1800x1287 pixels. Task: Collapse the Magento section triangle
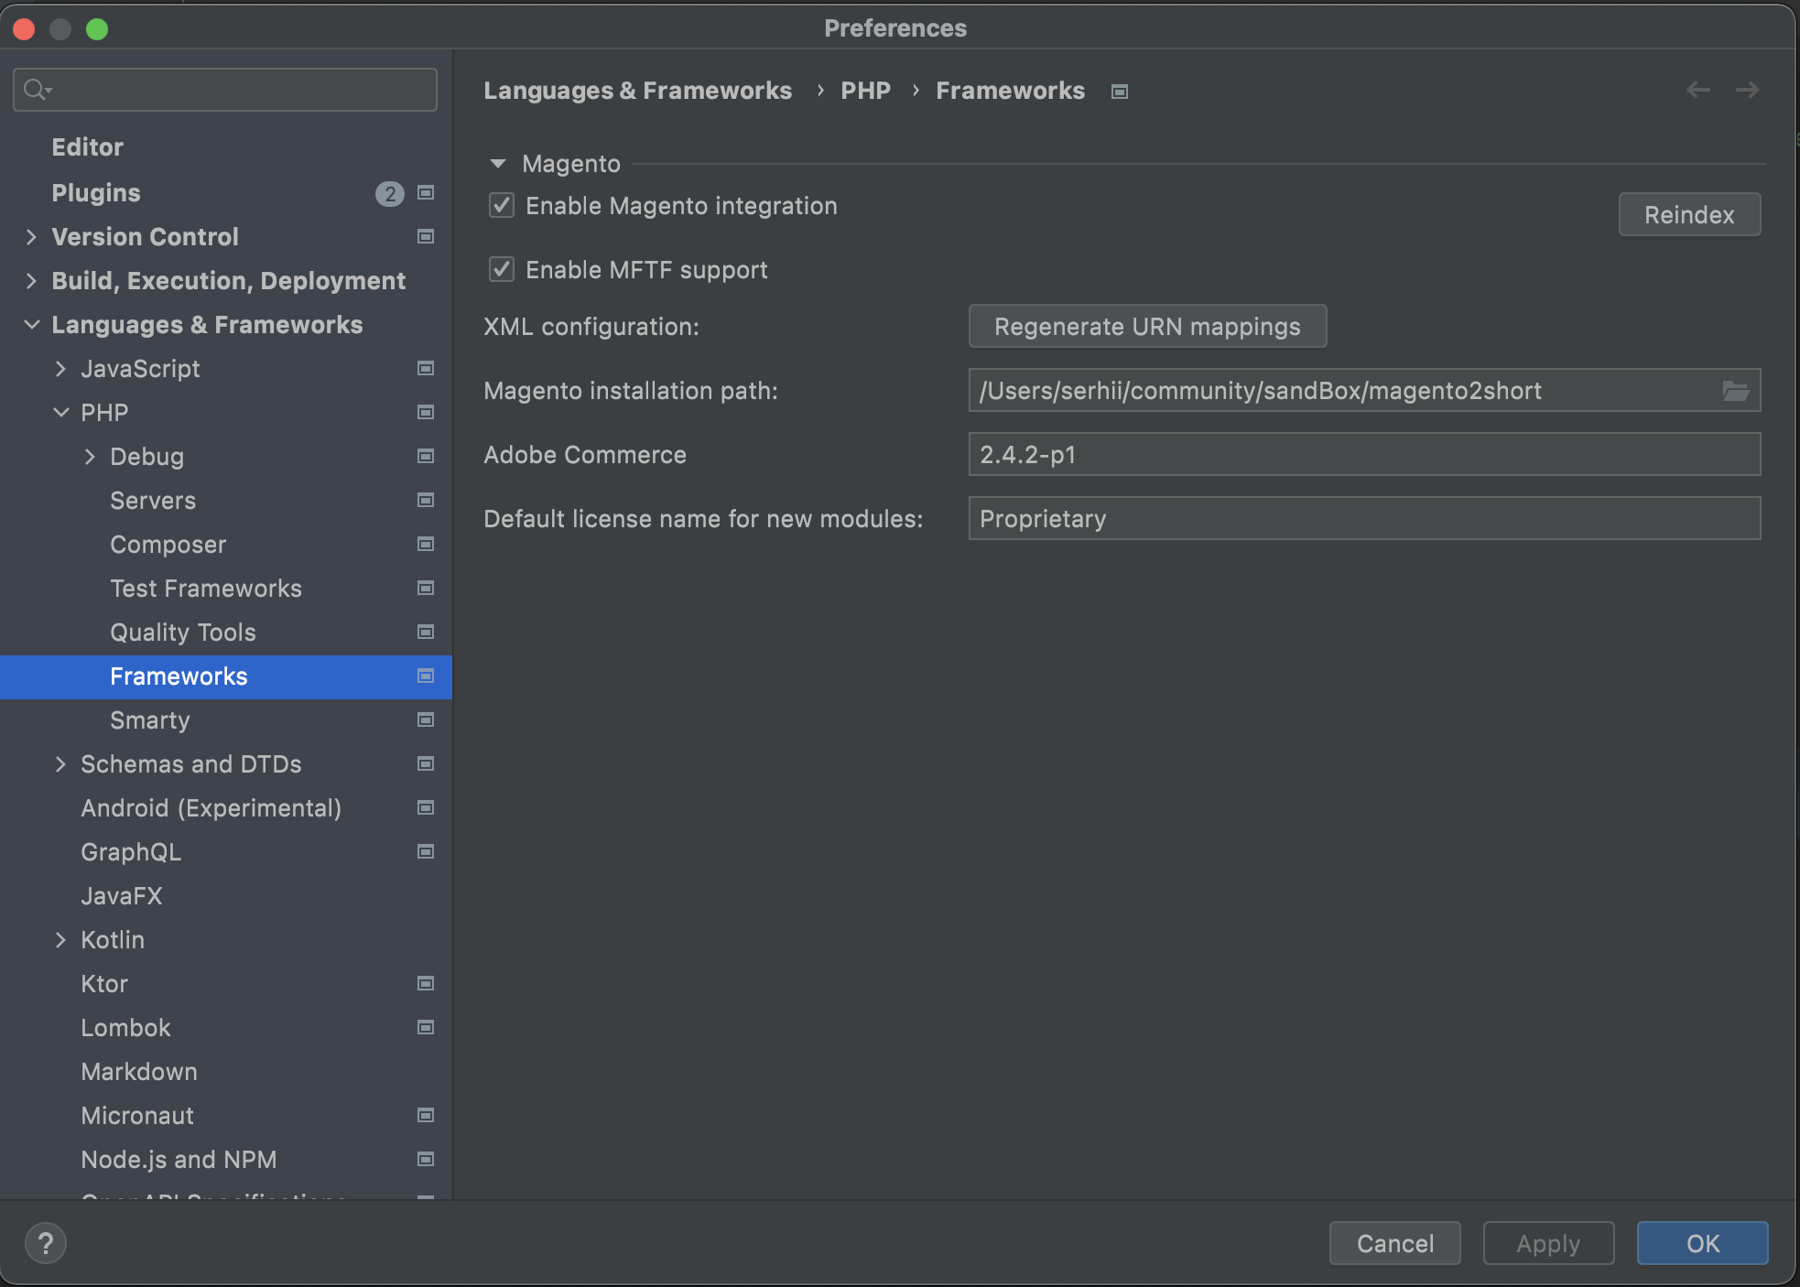498,164
